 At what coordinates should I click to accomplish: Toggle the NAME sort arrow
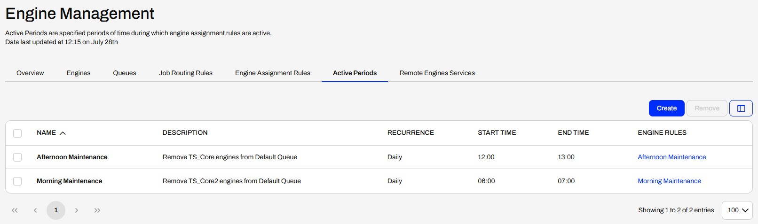click(63, 133)
